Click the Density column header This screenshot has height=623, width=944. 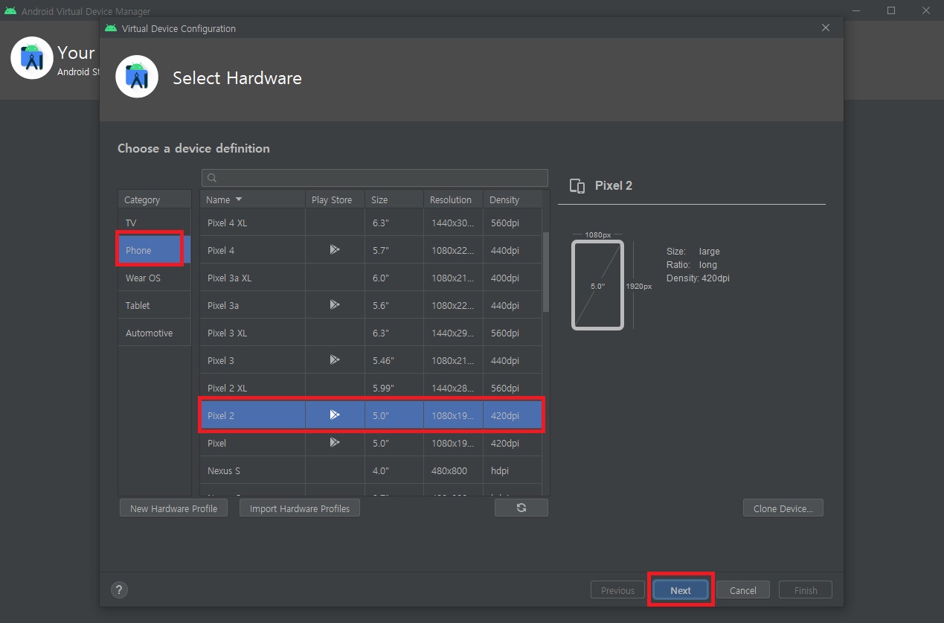tap(513, 199)
